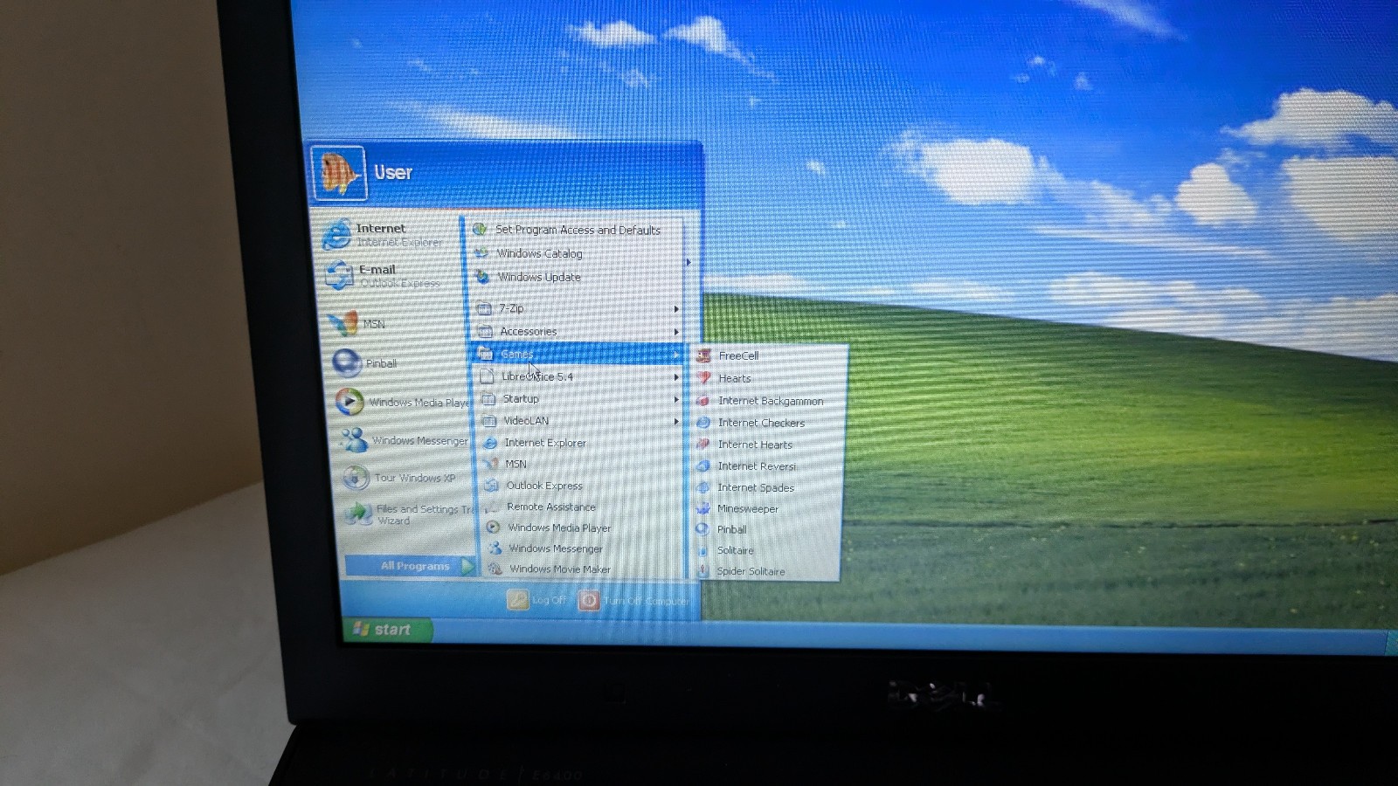
Task: Click the Spider Solitaire icon
Action: (x=702, y=571)
